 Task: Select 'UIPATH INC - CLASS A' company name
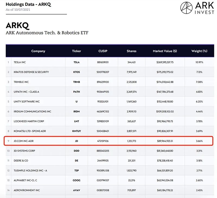click(x=26, y=92)
